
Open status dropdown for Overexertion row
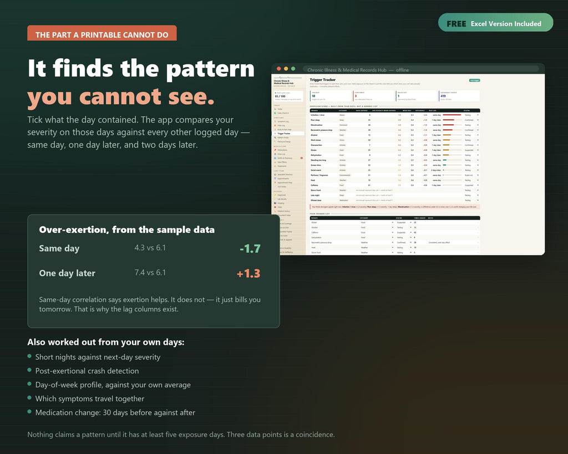478,145
